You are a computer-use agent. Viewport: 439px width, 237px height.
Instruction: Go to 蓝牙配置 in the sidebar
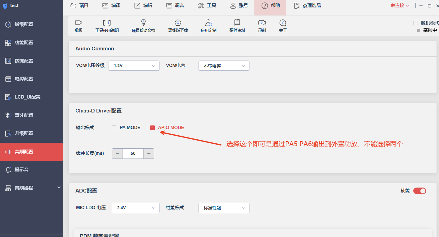click(31, 115)
